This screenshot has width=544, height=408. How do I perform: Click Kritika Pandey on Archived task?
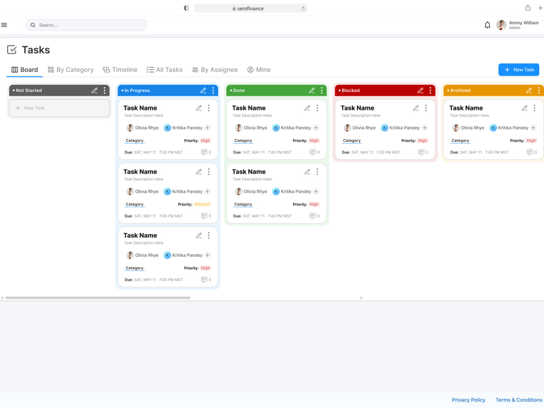509,128
